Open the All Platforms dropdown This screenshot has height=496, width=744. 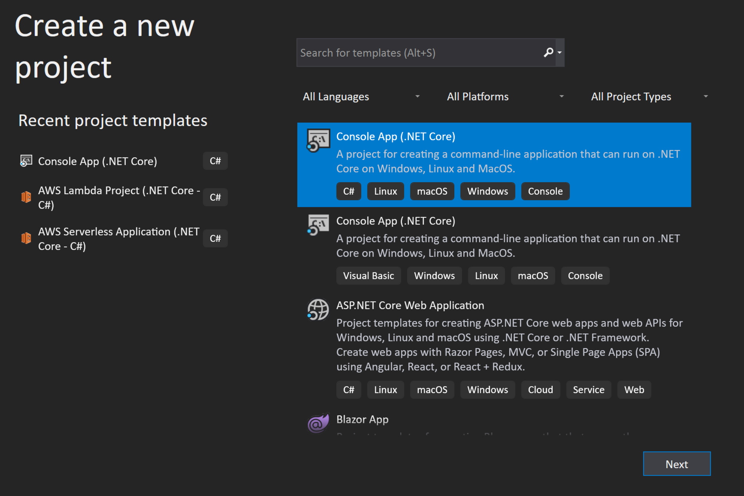pyautogui.click(x=506, y=97)
